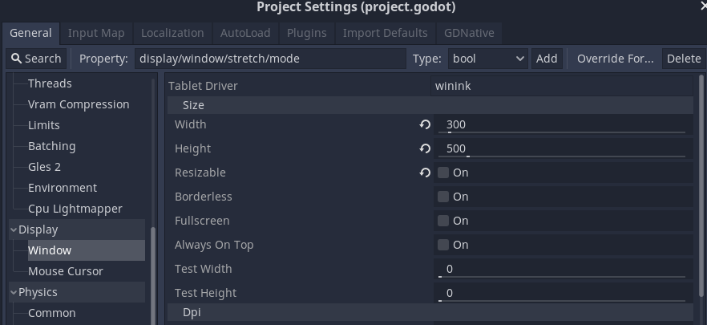Screen dimensions: 707x325
Task: Toggle the Borderless checkbox on
Action: 443,197
